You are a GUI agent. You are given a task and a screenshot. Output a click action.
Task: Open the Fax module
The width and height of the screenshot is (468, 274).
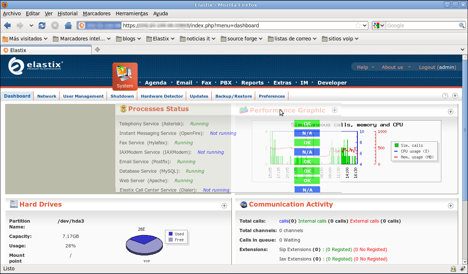pos(206,83)
